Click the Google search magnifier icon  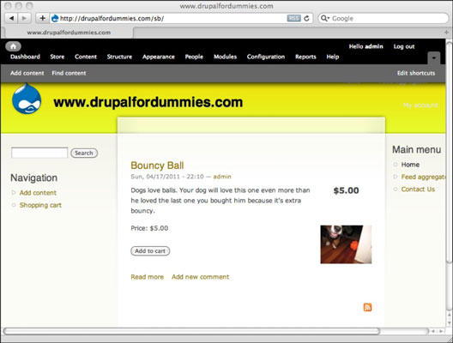pyautogui.click(x=324, y=18)
